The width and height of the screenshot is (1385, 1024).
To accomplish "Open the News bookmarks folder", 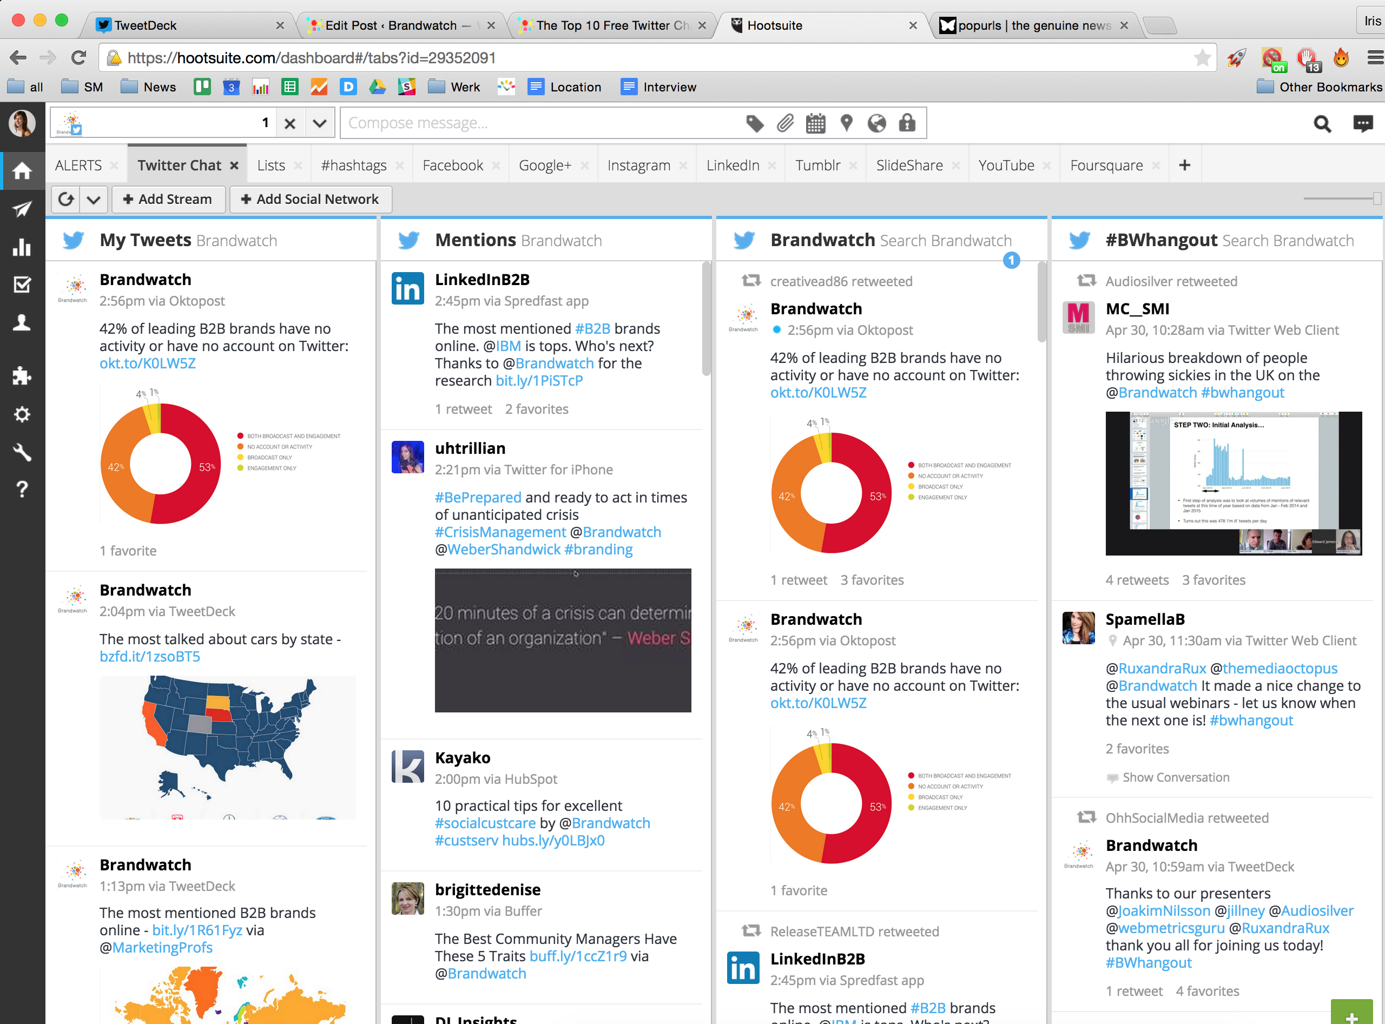I will (x=148, y=88).
